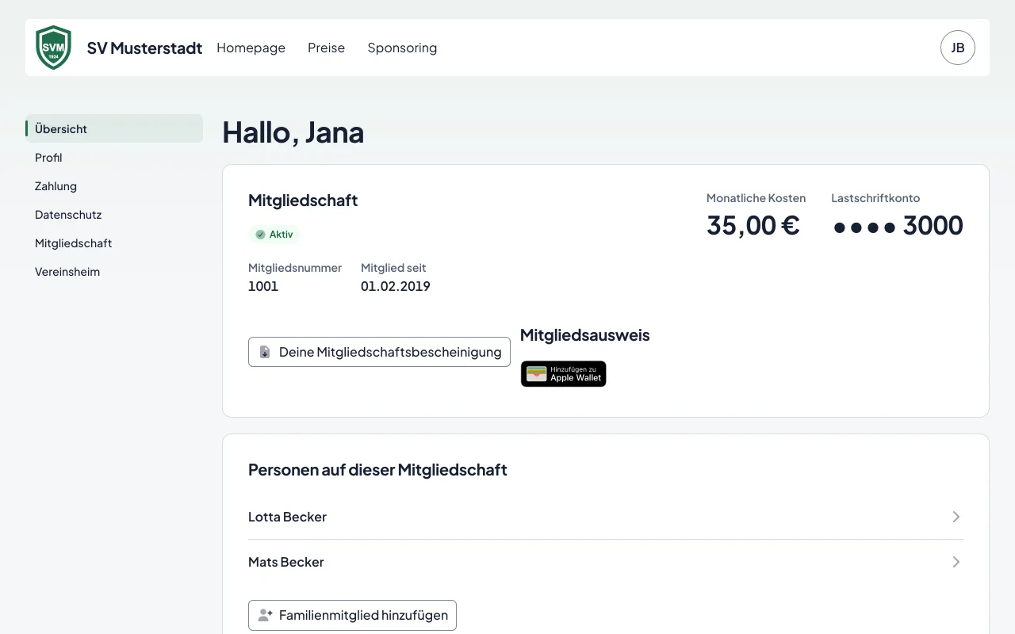This screenshot has width=1015, height=634.
Task: Click the Lastschriftkonto label
Action: tap(875, 198)
